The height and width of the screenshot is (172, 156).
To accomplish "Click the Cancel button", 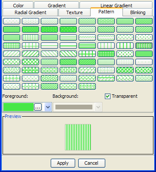I will click(92, 163).
